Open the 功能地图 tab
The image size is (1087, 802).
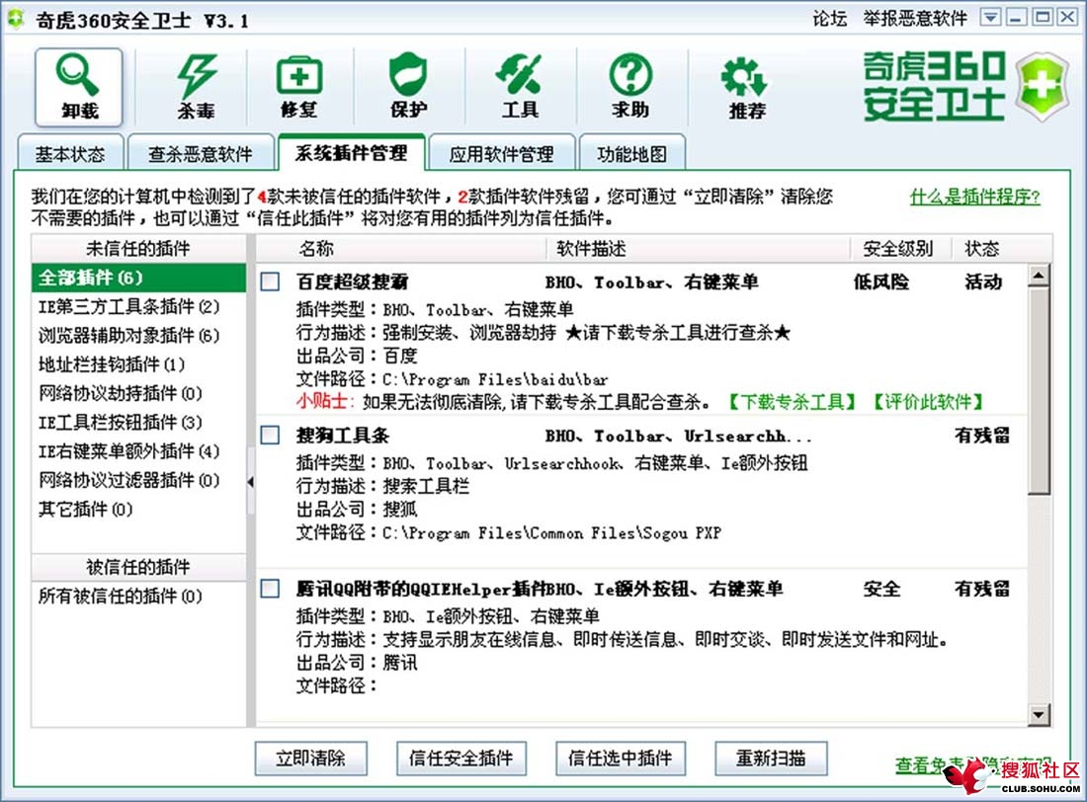(631, 153)
